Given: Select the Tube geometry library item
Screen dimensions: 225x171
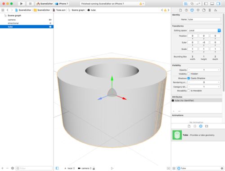Looking at the screenshot, I should coord(198,135).
